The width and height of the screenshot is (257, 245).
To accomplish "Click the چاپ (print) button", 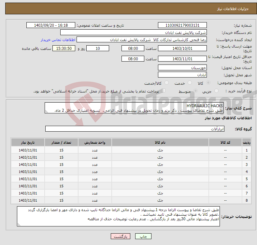I will (143, 236).
